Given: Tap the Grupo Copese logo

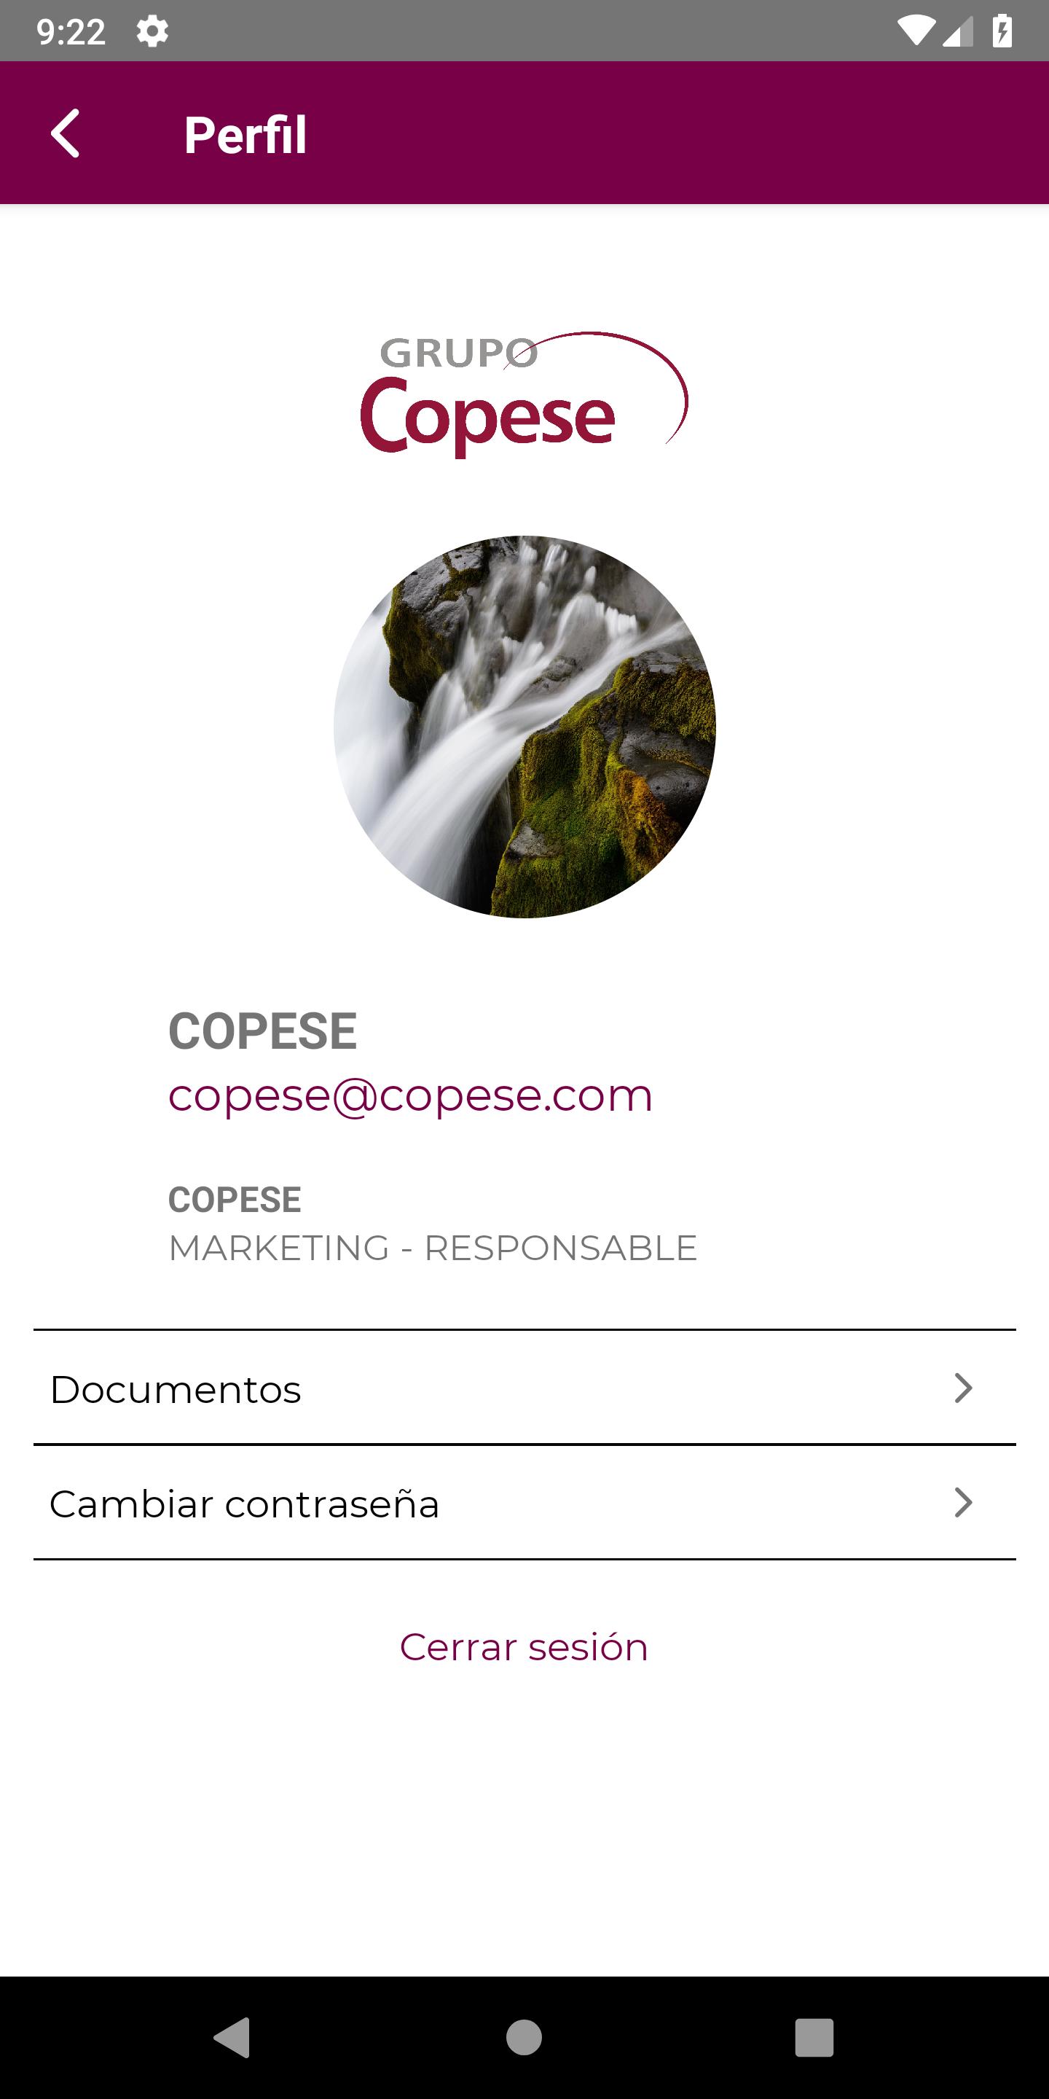Looking at the screenshot, I should click(524, 394).
